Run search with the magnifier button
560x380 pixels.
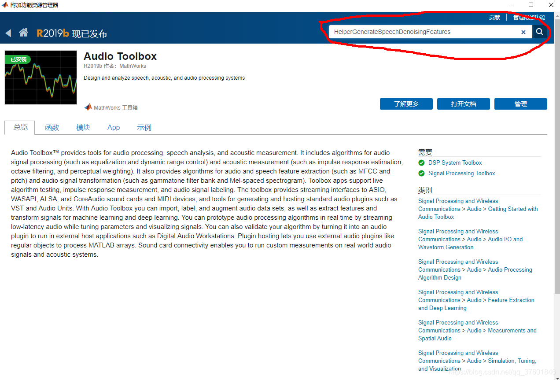coord(539,32)
